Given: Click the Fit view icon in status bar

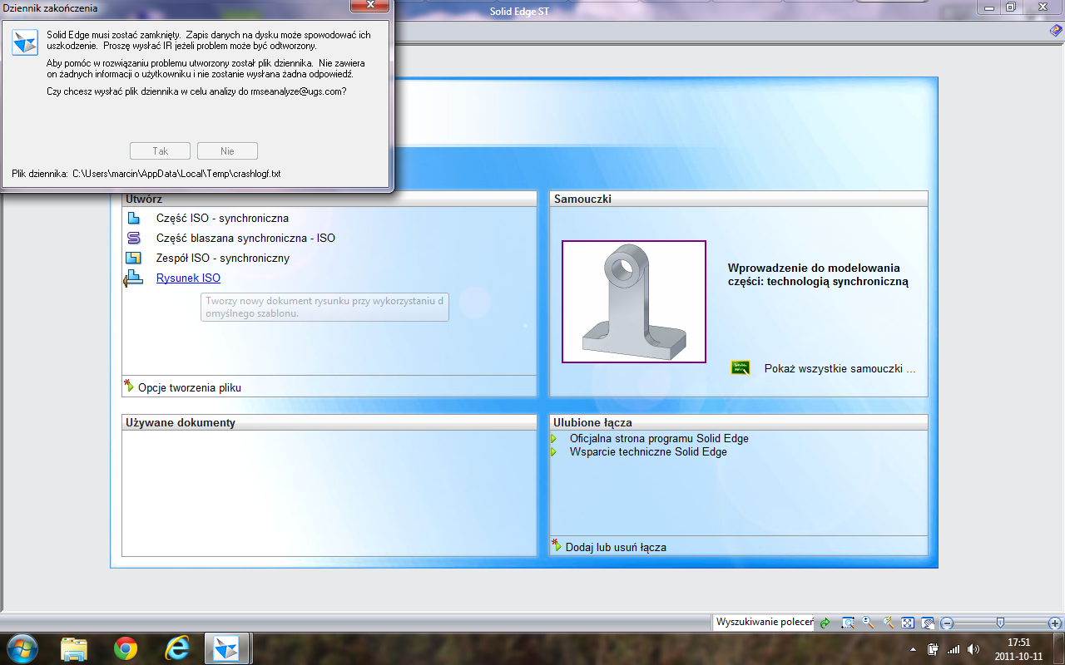Looking at the screenshot, I should (x=908, y=623).
